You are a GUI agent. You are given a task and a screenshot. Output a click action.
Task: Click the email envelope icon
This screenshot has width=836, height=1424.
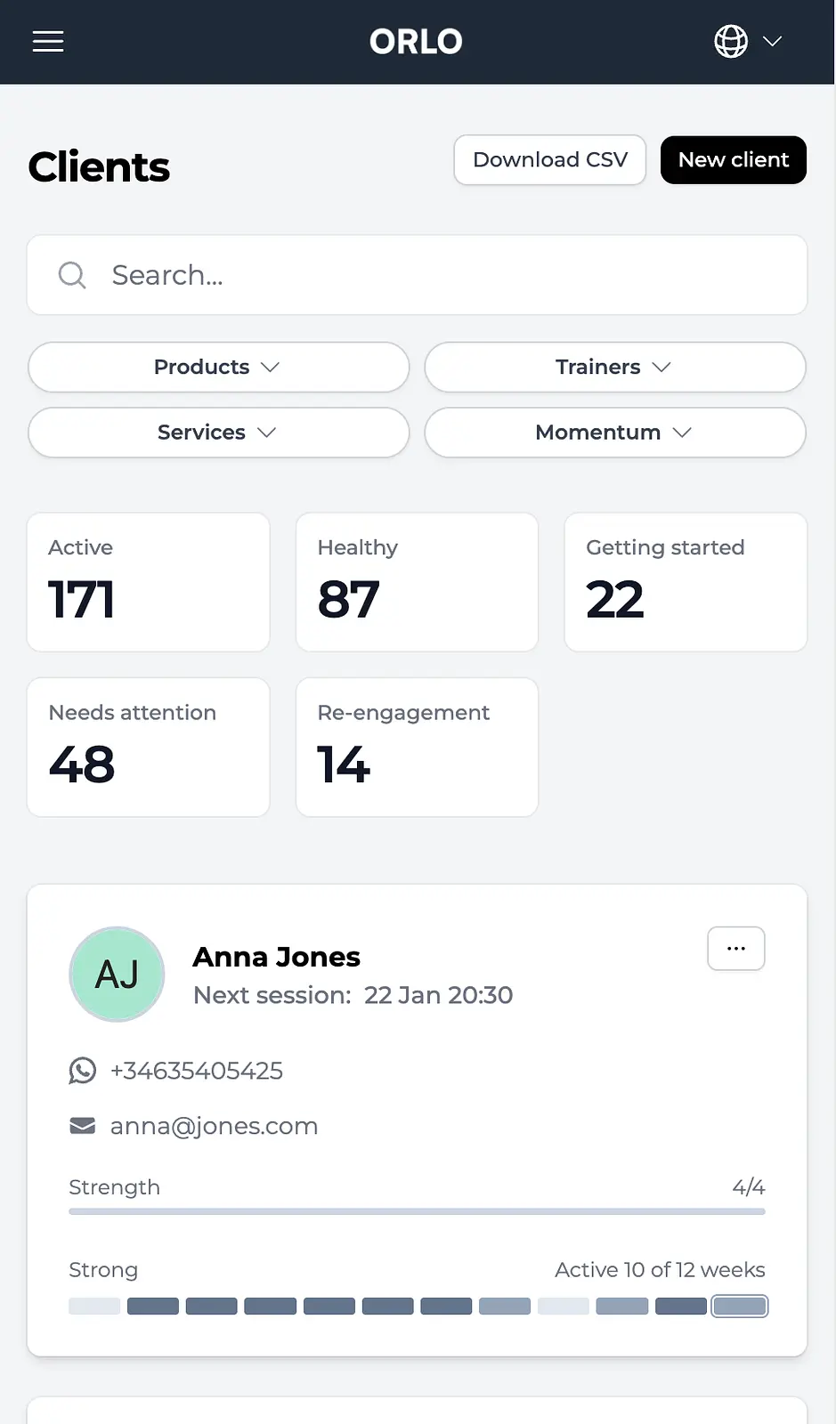(83, 1126)
